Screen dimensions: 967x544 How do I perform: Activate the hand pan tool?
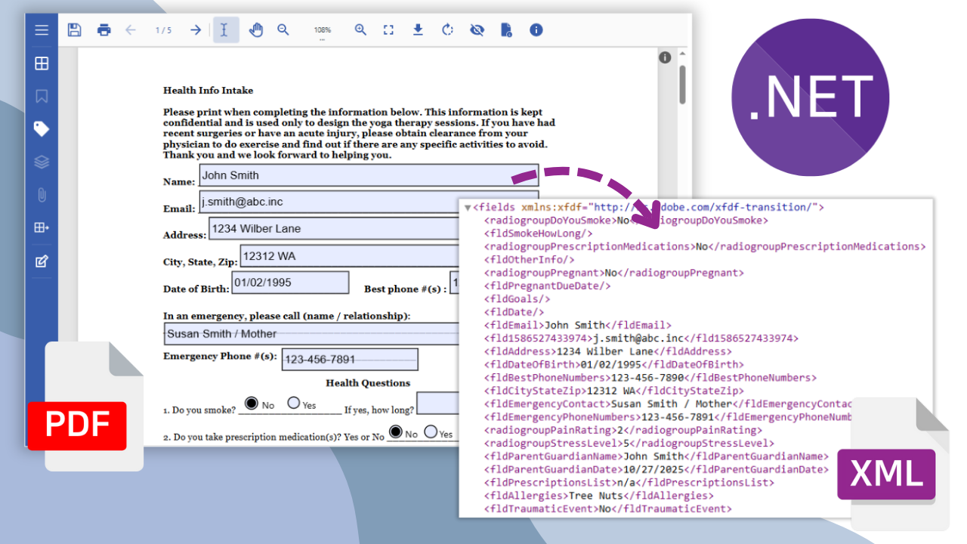point(256,30)
